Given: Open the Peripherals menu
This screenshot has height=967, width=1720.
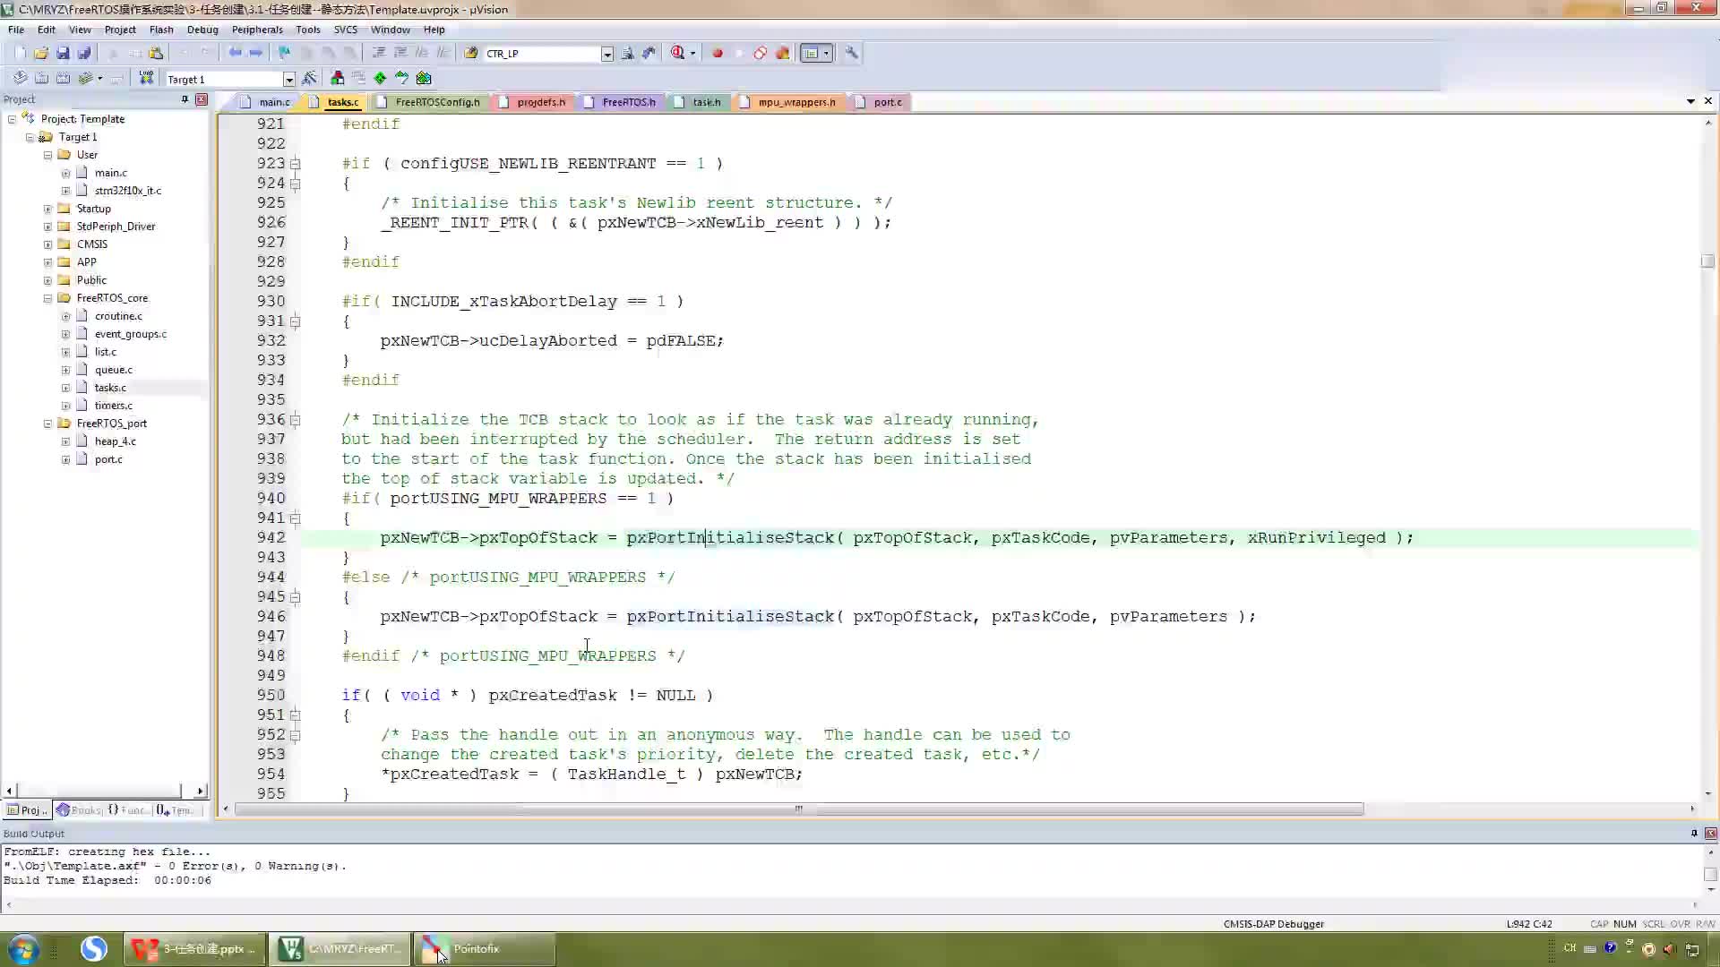Looking at the screenshot, I should tap(257, 30).
